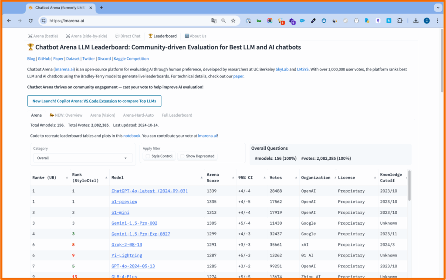Open the zoom magnifier icon in address bar
This screenshot has height=280, width=446.
[x=223, y=20]
